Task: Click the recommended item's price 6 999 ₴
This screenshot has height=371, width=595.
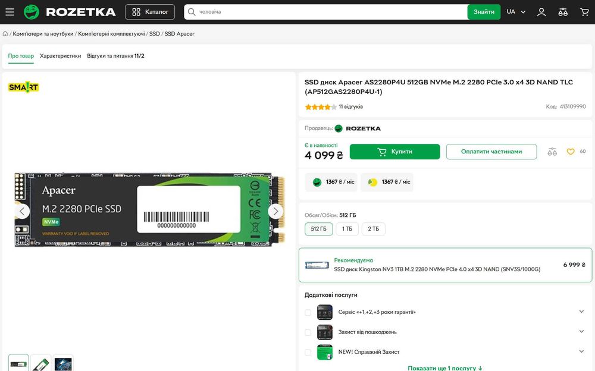Action: coord(574,265)
